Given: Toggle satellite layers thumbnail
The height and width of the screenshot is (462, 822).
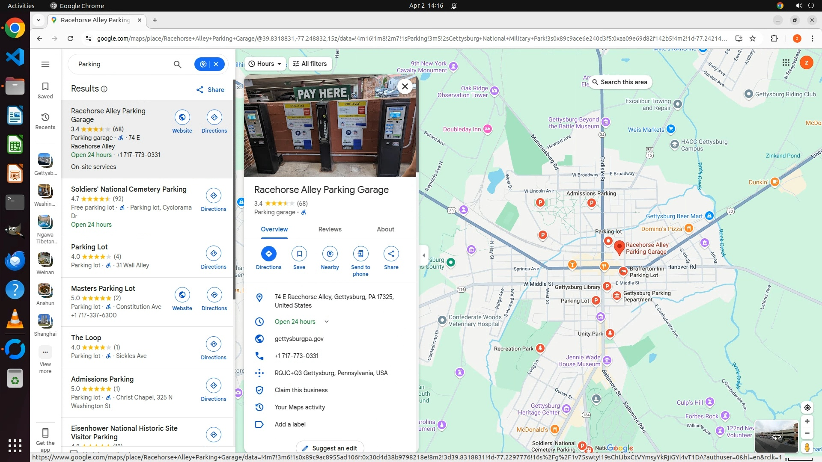Looking at the screenshot, I should point(776,436).
